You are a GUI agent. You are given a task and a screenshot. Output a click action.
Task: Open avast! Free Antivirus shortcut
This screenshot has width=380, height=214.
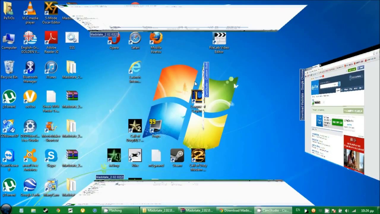30,160
